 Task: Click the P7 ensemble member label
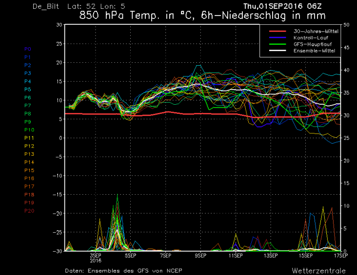[27, 106]
